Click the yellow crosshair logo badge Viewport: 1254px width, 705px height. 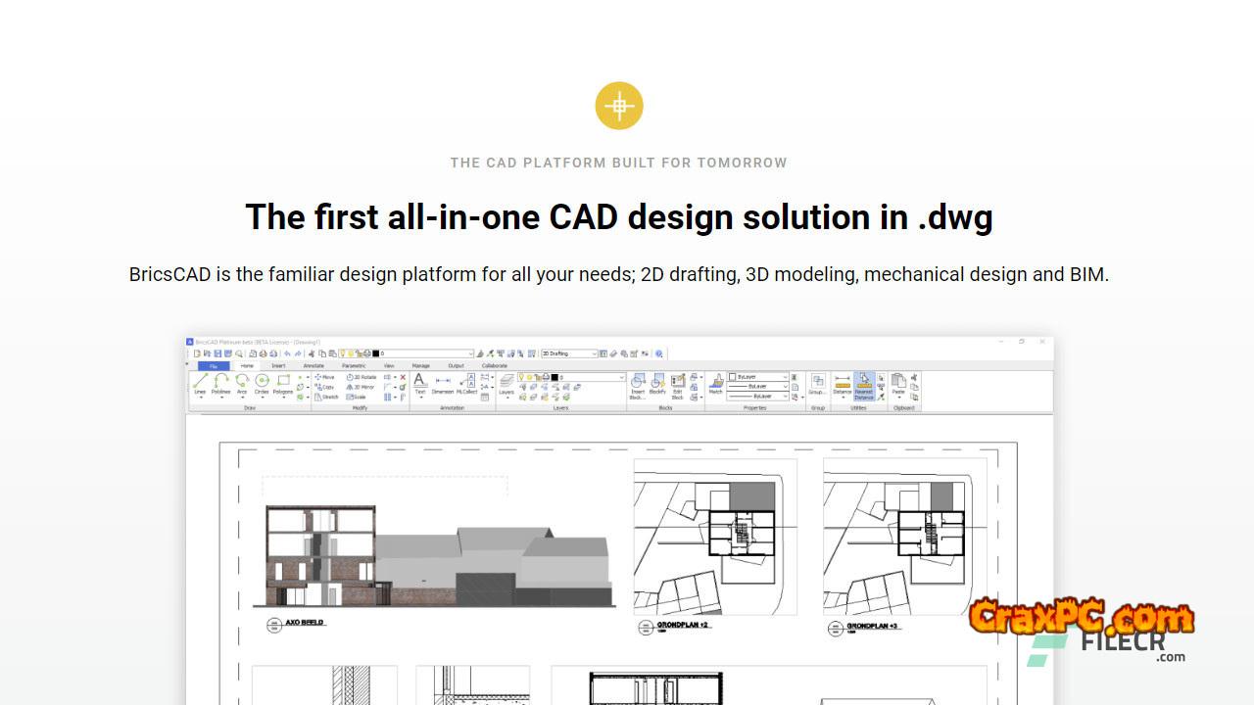click(x=619, y=106)
